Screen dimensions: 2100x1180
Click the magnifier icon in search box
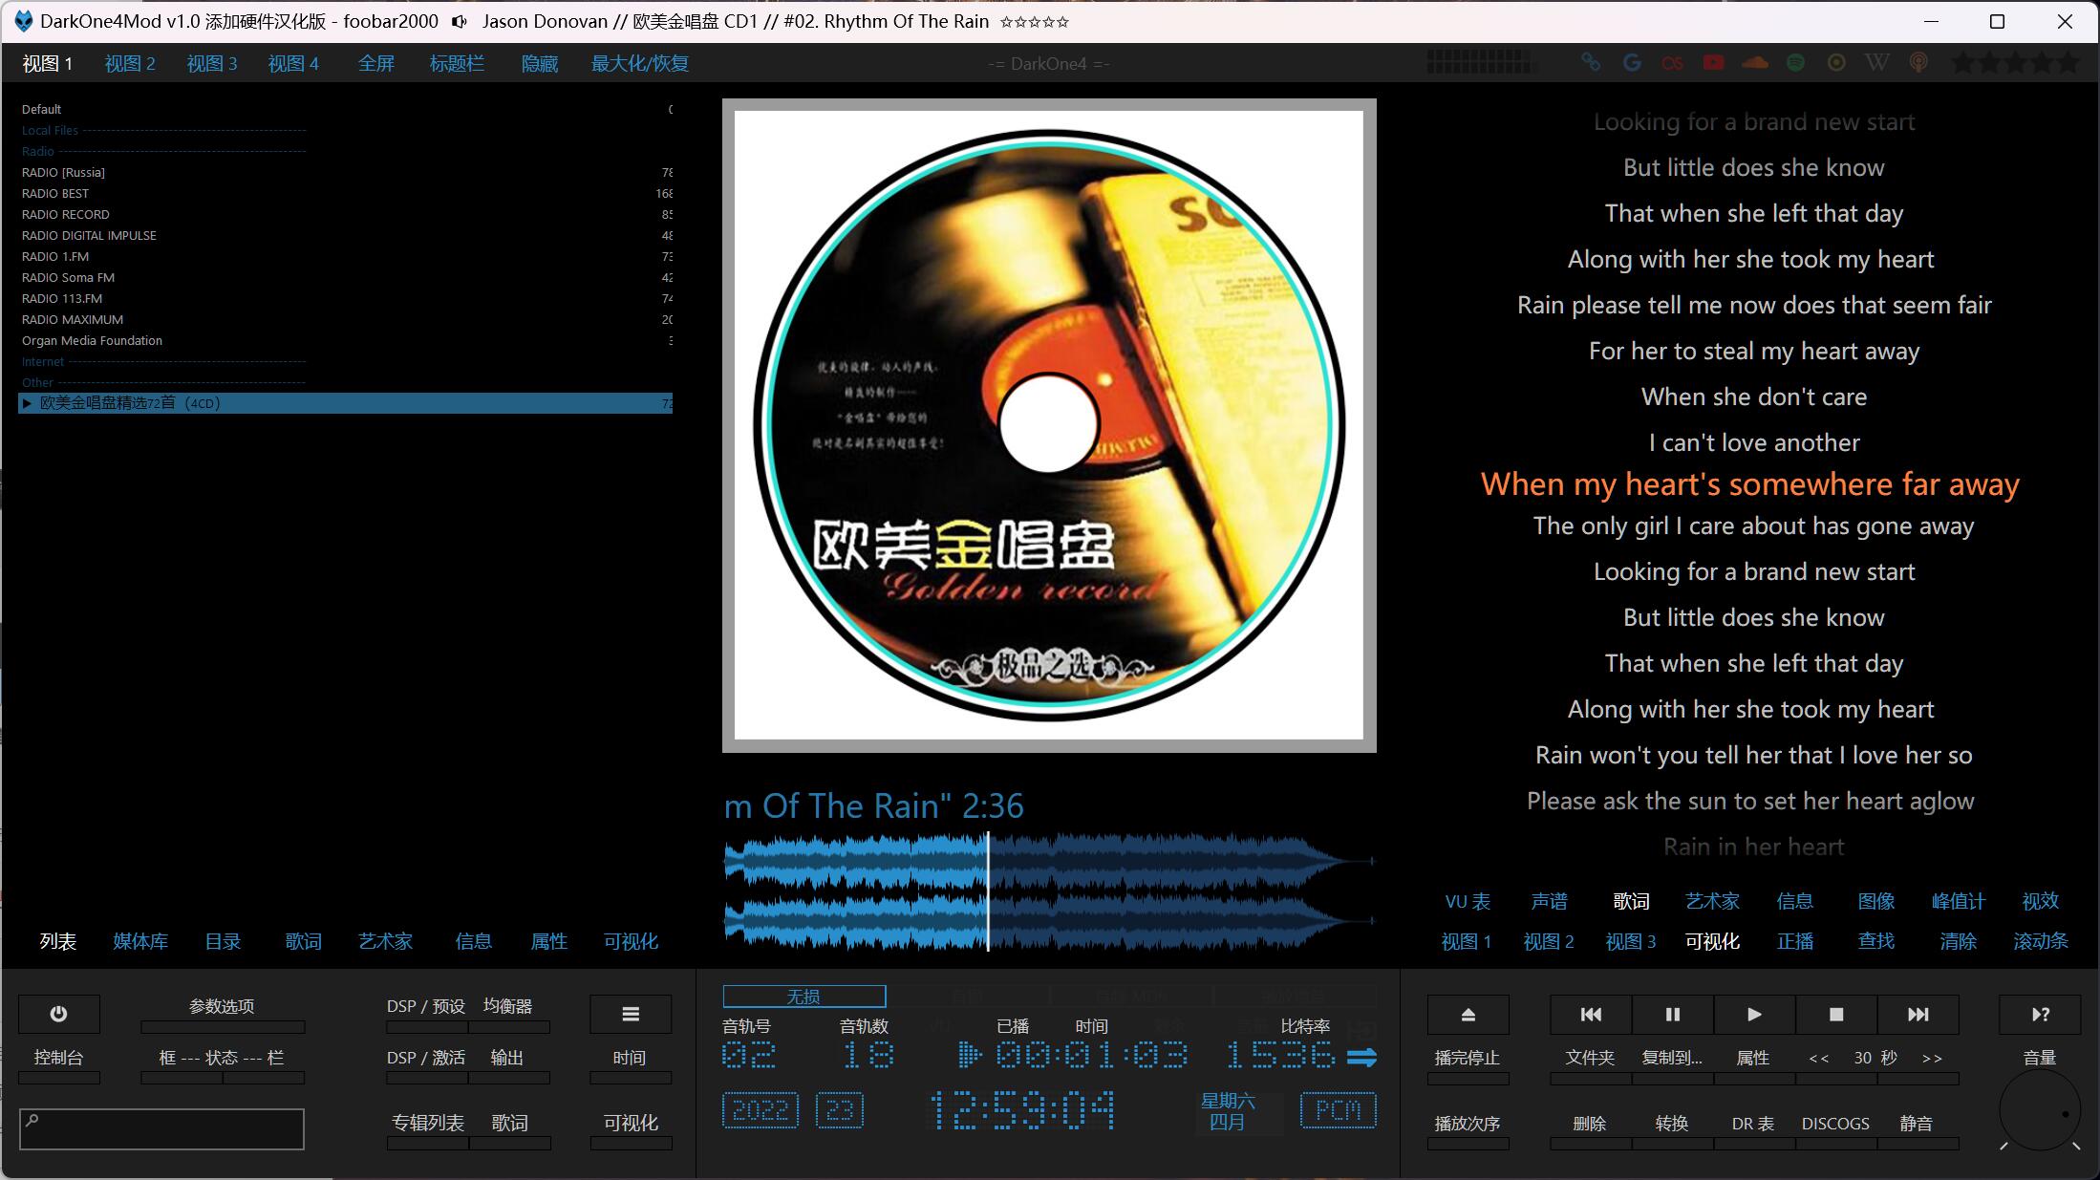point(32,1120)
